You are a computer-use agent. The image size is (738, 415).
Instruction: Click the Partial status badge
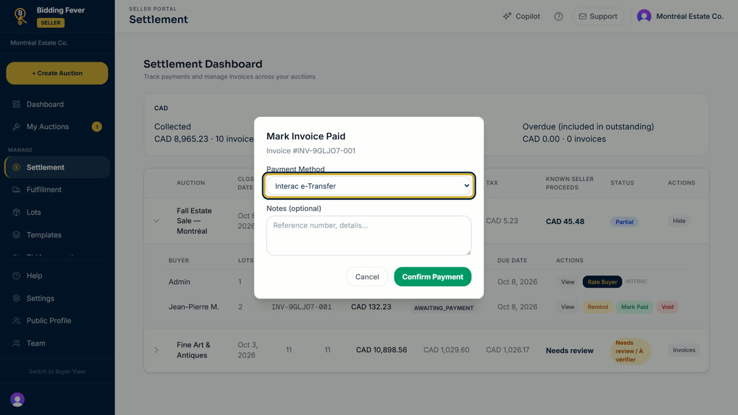click(x=624, y=222)
